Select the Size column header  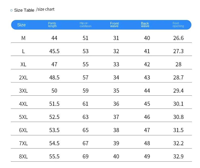22,25
